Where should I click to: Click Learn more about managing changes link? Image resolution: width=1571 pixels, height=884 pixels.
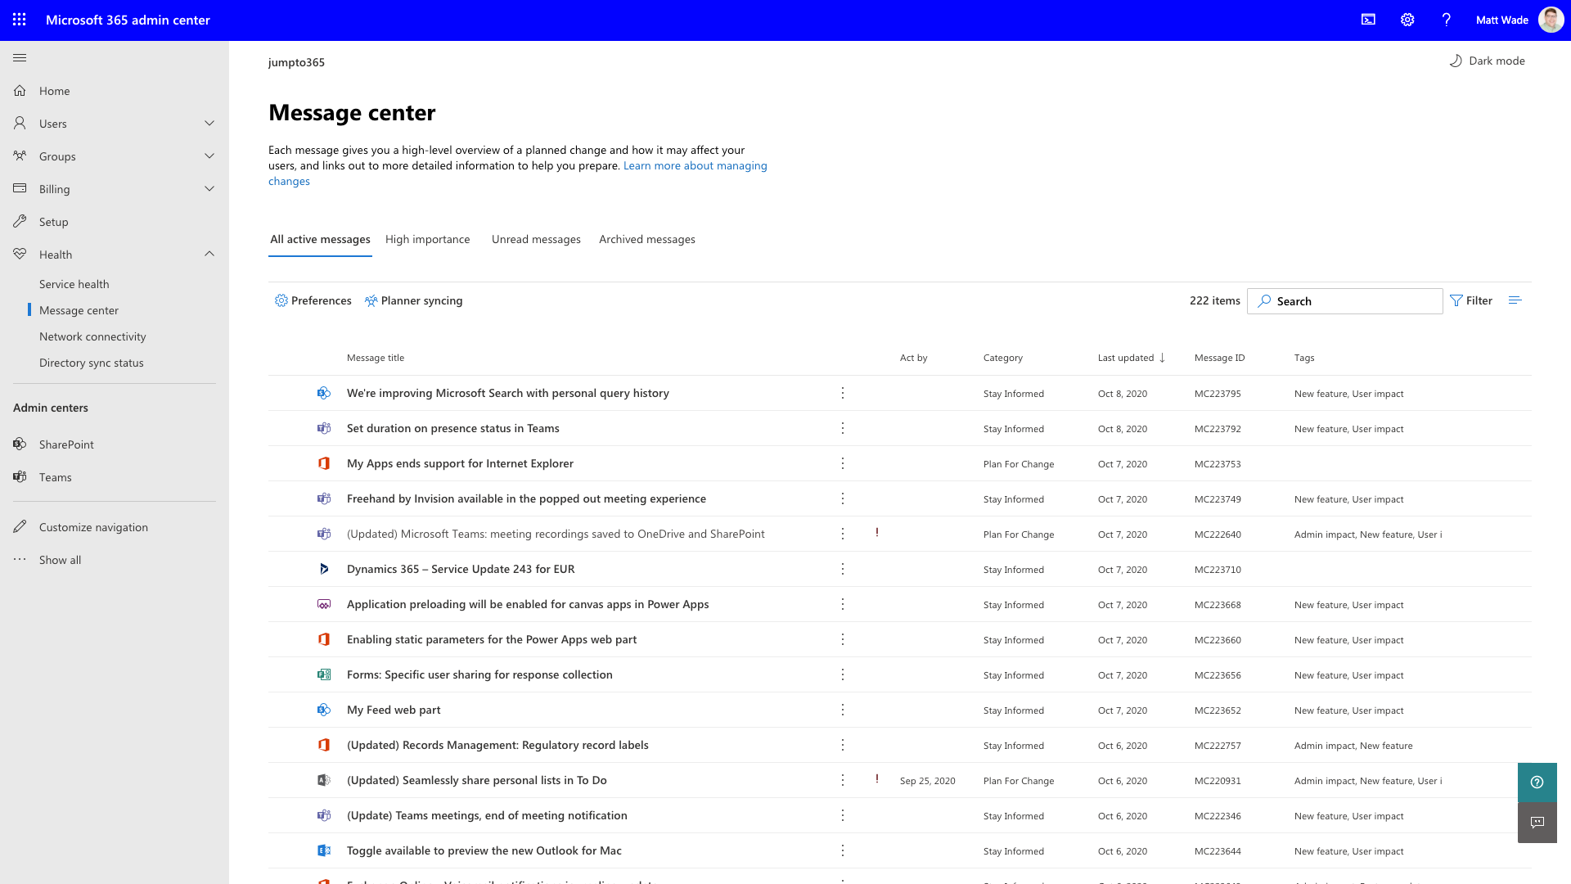(x=695, y=165)
